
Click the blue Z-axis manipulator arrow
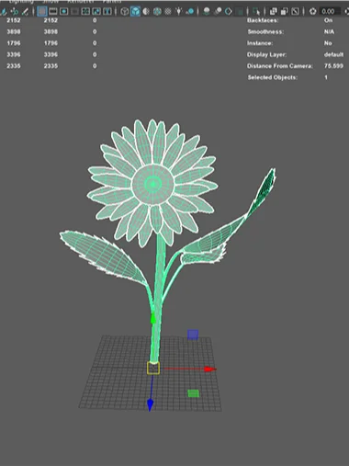coord(150,404)
